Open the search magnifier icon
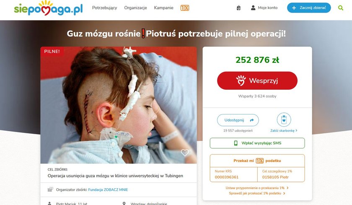352x205 pixels. 341,8
